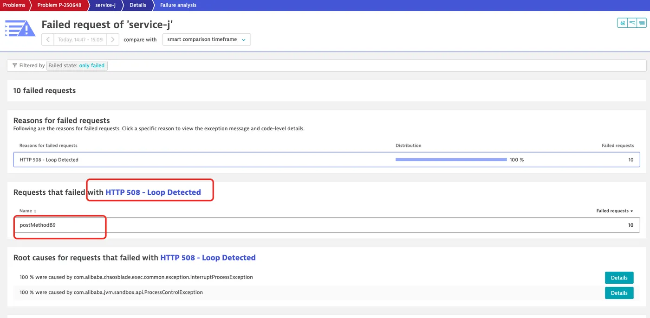This screenshot has width=650, height=318.
Task: Select HTTP 508 - Loop Detected reason row
Action: [326, 159]
